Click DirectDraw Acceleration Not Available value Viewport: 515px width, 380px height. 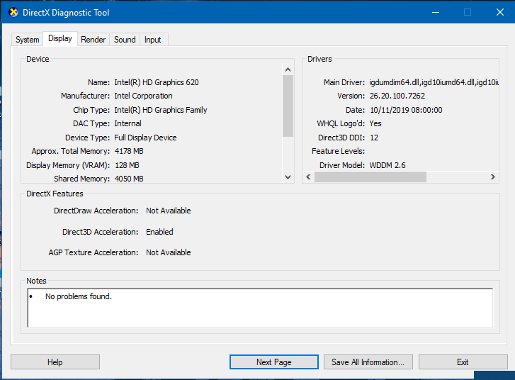[x=169, y=211]
